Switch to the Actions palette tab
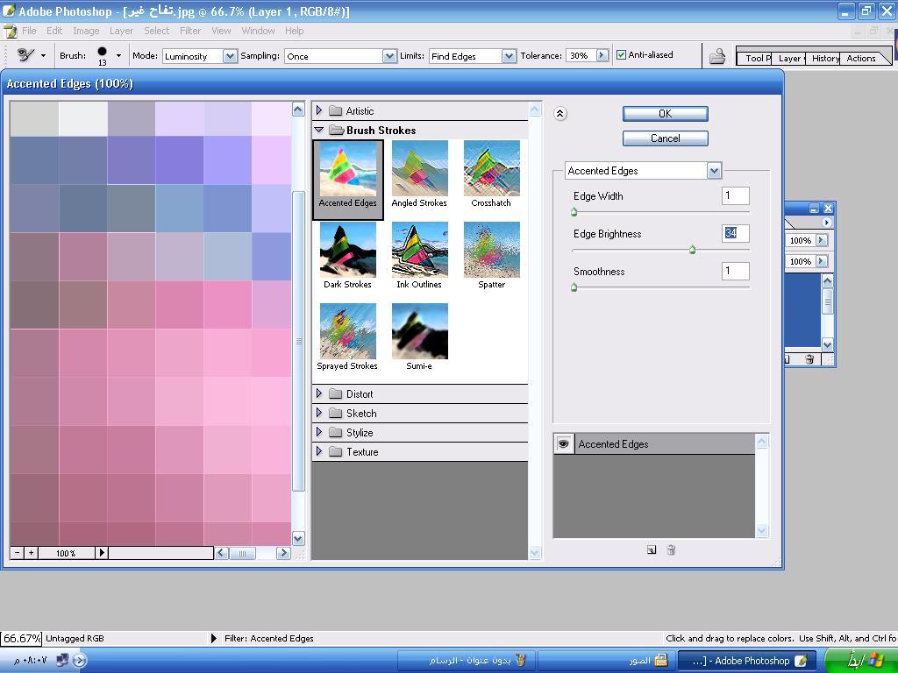The height and width of the screenshot is (673, 898). click(861, 59)
